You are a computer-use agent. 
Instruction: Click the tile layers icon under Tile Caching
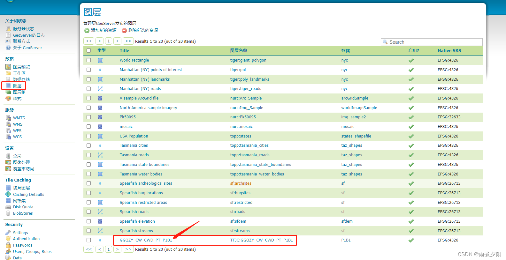pyautogui.click(x=8, y=188)
